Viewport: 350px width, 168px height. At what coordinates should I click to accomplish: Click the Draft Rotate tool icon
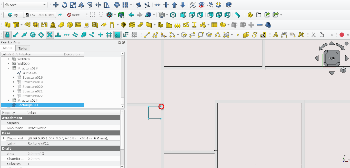click(x=64, y=5)
